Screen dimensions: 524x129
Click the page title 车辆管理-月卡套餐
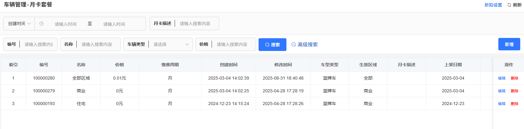[x=28, y=5]
